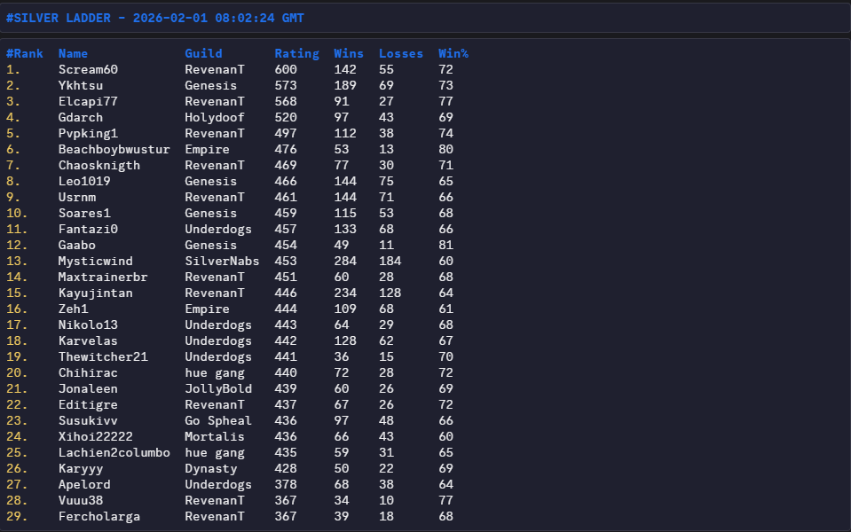Click the Guild column header
Viewport: 851px width, 532px height.
[203, 53]
